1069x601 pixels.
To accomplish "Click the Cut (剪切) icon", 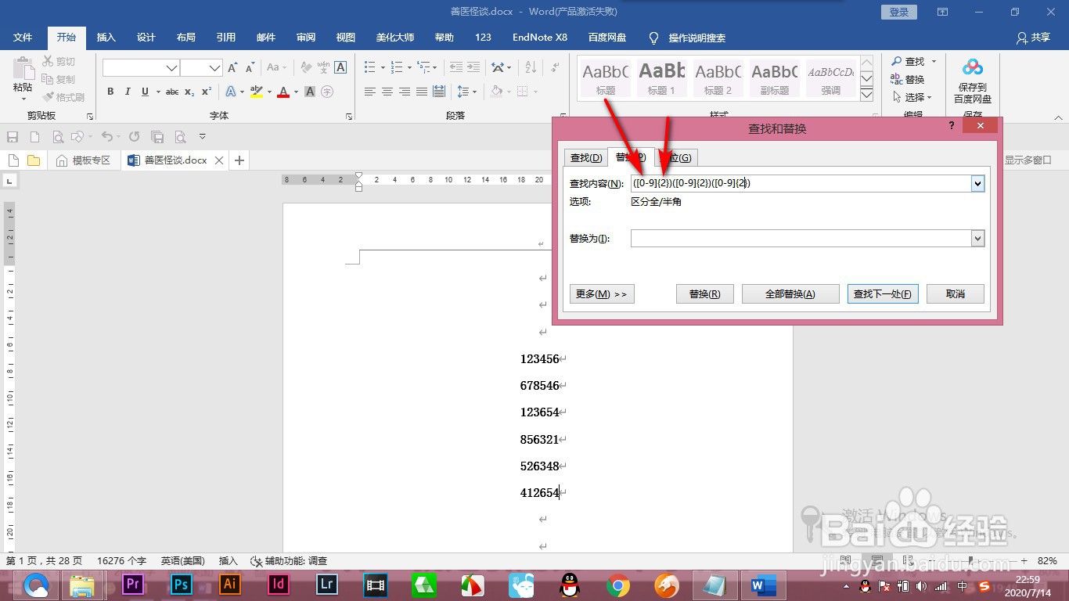I will click(47, 61).
